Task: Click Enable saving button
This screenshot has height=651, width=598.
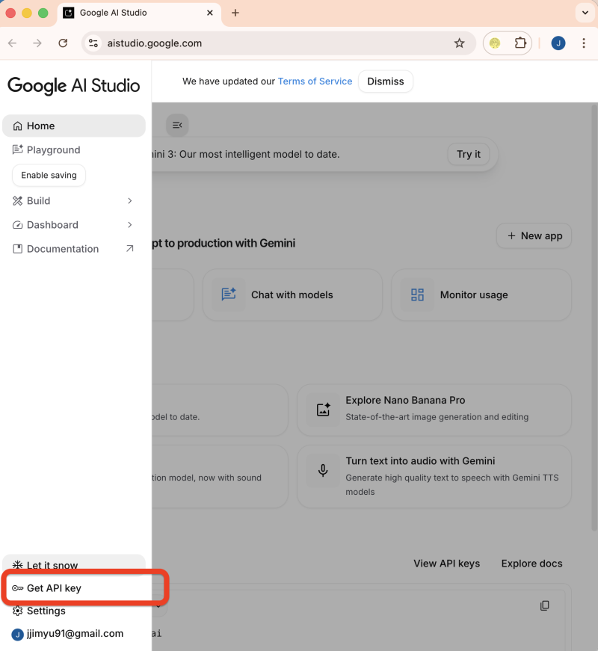Action: coord(49,176)
